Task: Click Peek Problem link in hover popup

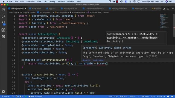Action: click(98, 60)
